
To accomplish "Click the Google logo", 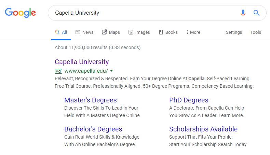I will [x=20, y=13].
